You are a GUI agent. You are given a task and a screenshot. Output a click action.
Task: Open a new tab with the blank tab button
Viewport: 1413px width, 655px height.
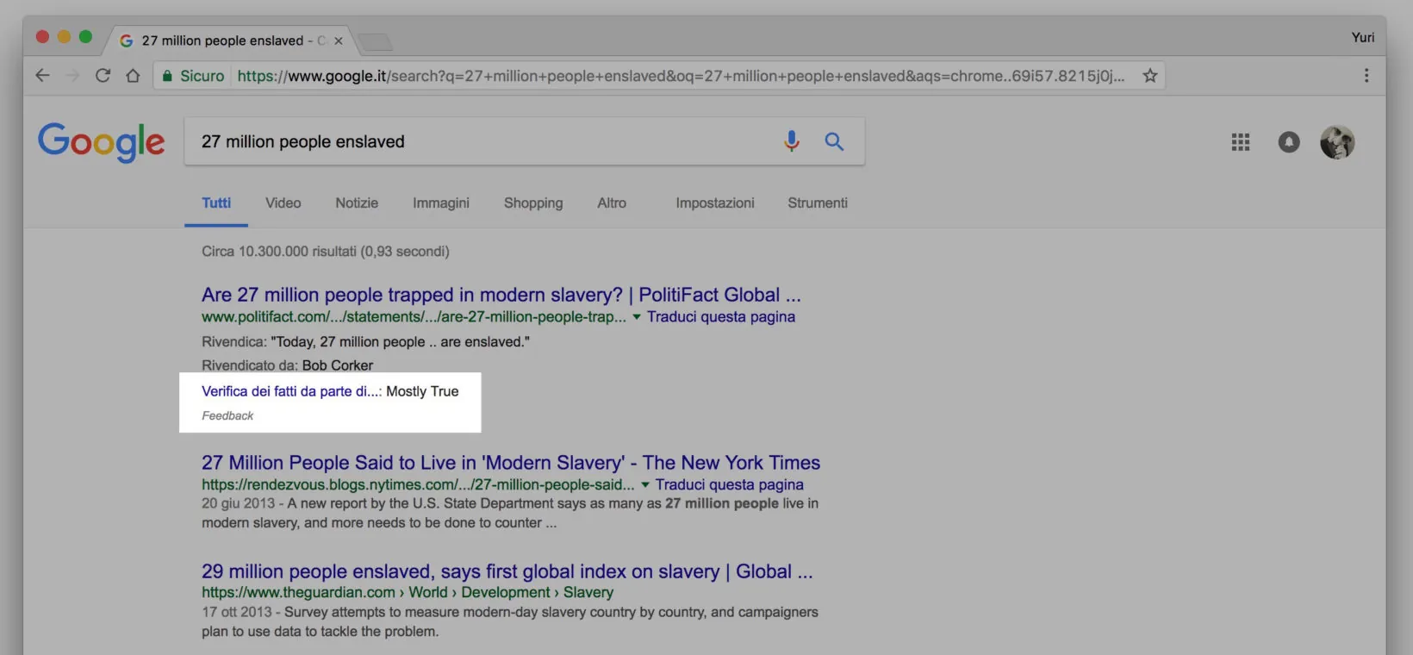[374, 41]
